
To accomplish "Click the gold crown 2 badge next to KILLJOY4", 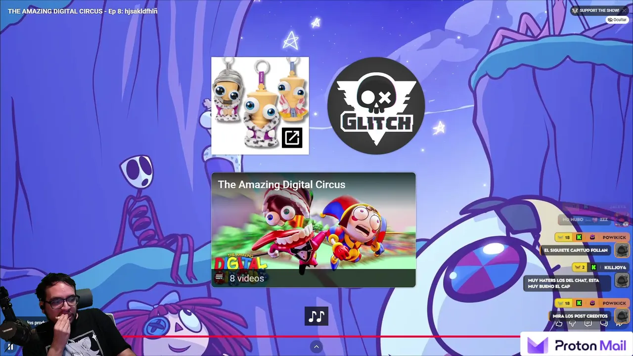I will pos(580,267).
